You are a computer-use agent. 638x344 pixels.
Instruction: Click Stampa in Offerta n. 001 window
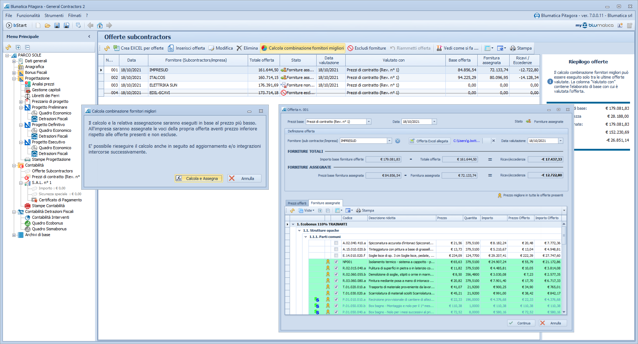pos(365,210)
